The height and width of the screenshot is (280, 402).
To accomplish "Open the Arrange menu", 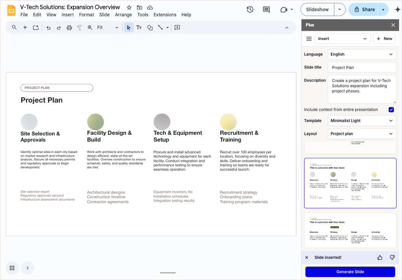I will [123, 15].
